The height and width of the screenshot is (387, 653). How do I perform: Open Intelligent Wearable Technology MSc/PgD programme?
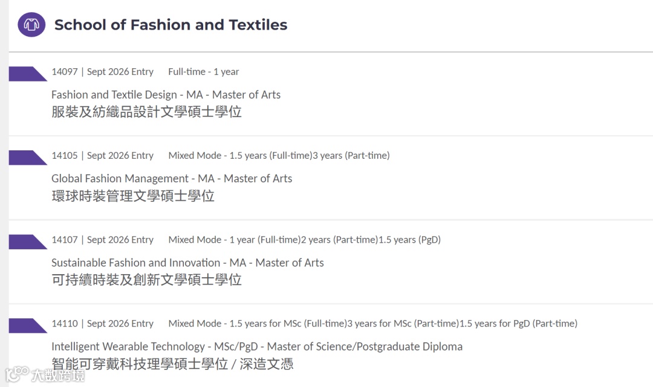256,347
